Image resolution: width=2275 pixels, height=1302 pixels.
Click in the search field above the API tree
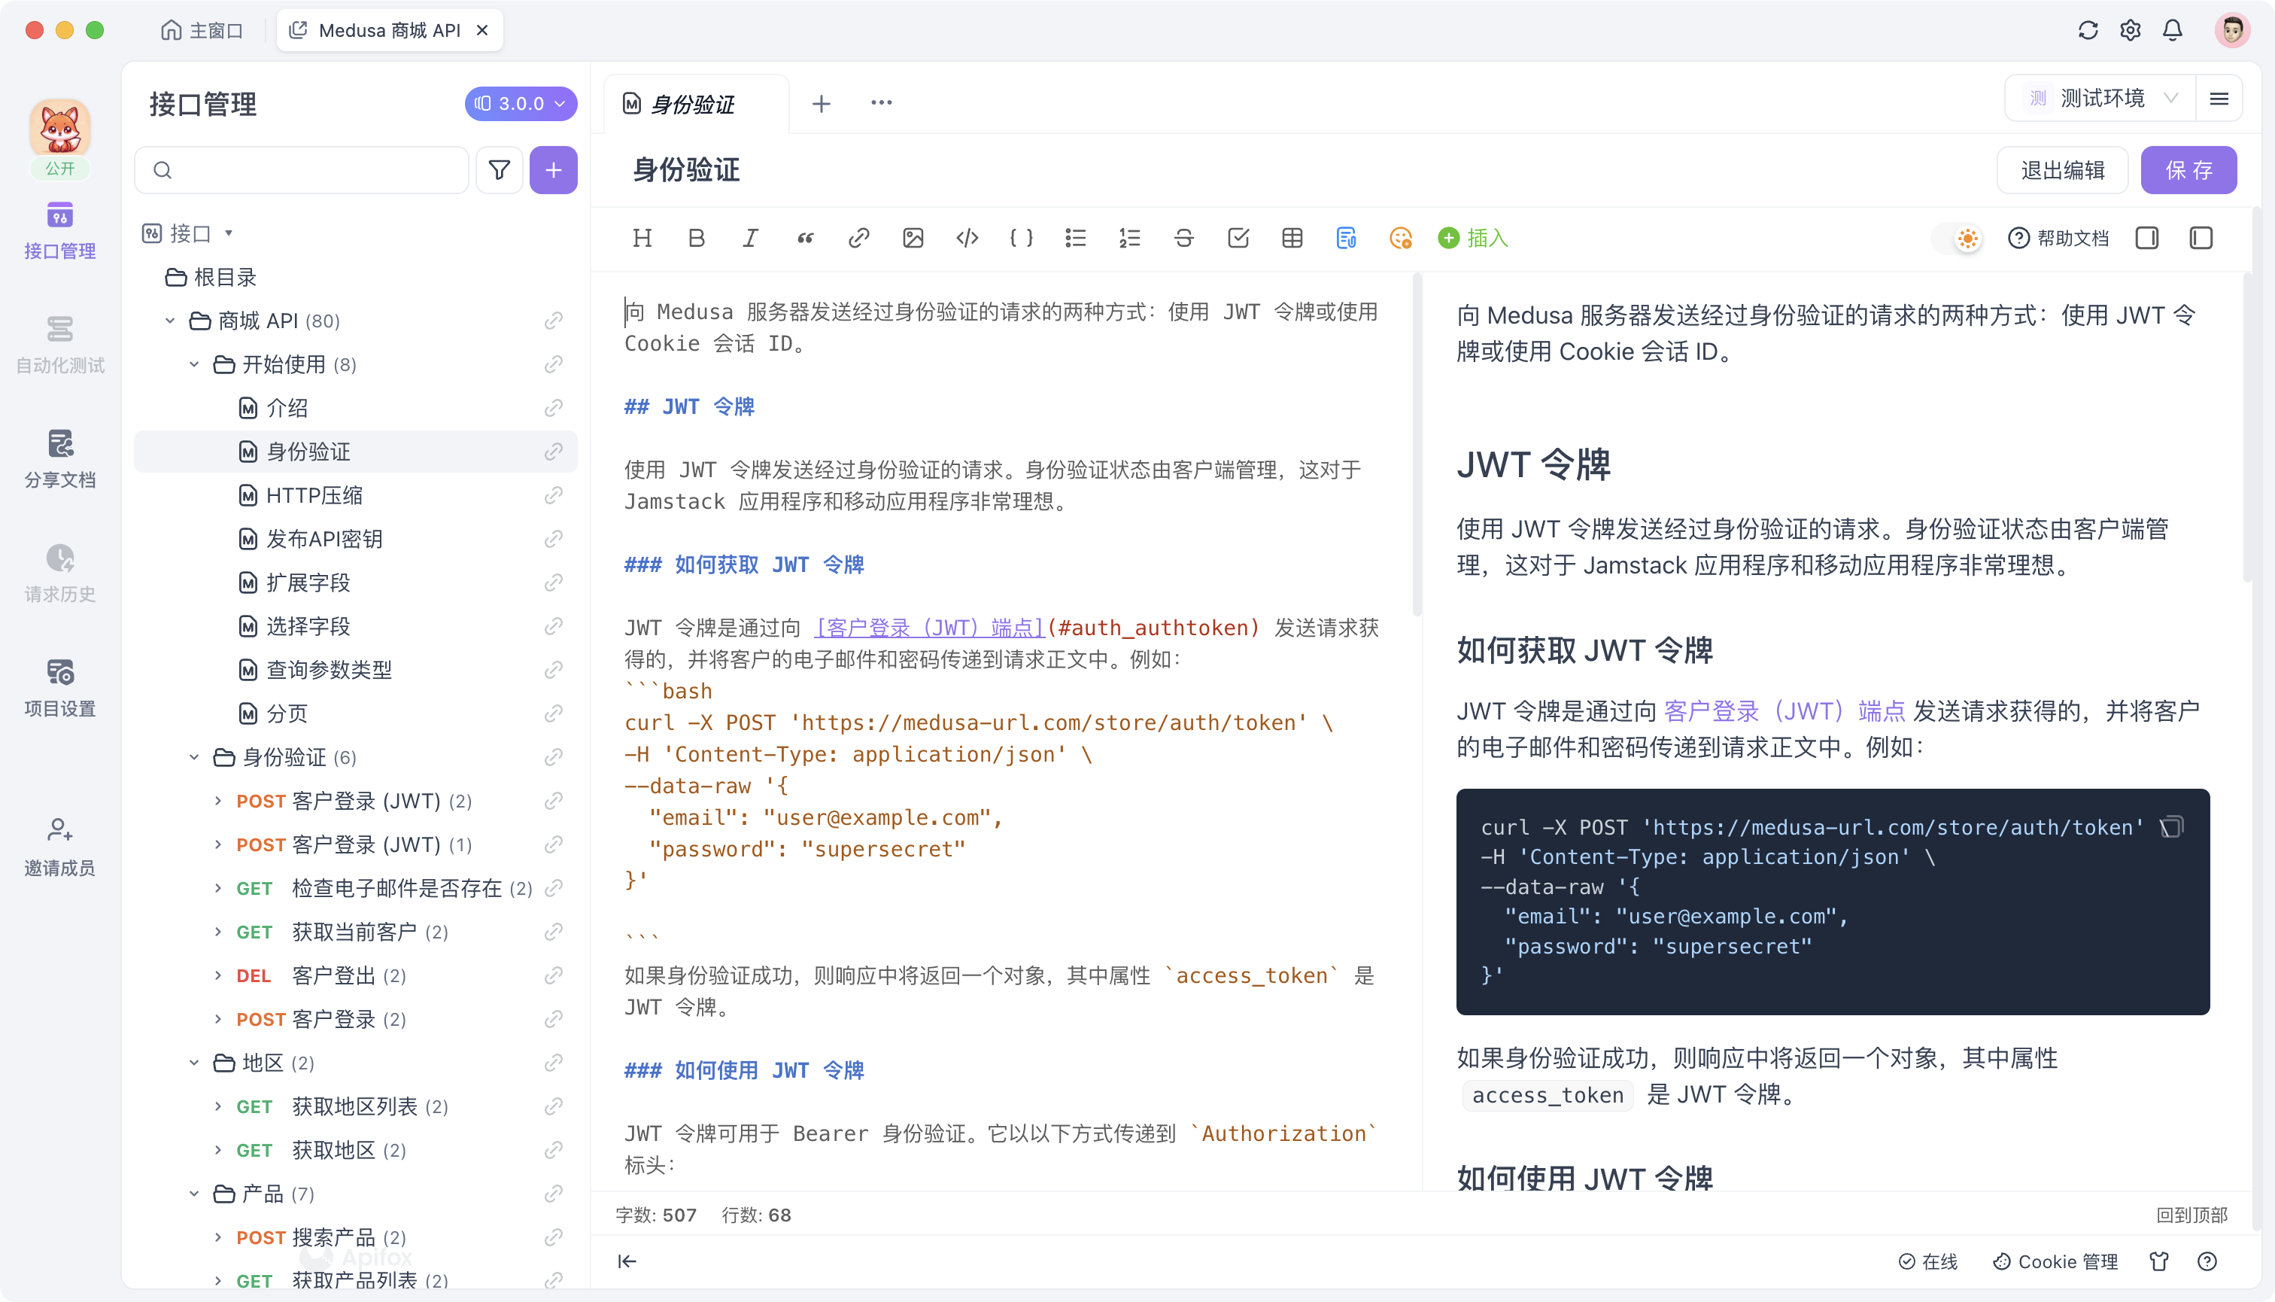click(x=304, y=169)
